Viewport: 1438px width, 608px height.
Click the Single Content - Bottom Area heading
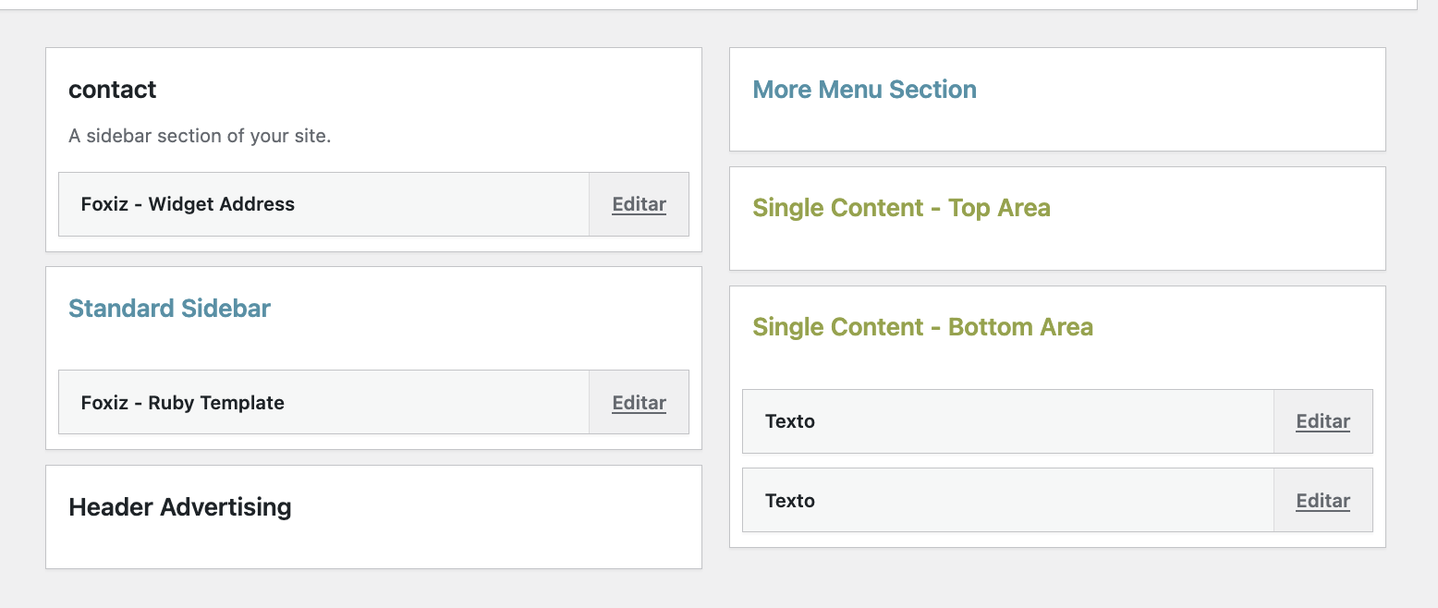point(922,327)
